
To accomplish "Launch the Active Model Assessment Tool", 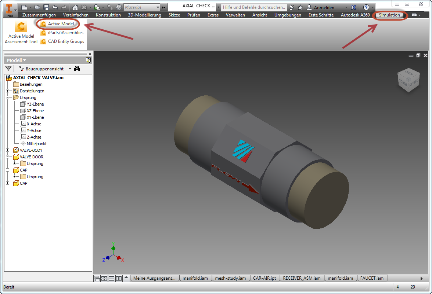I will coord(21,33).
